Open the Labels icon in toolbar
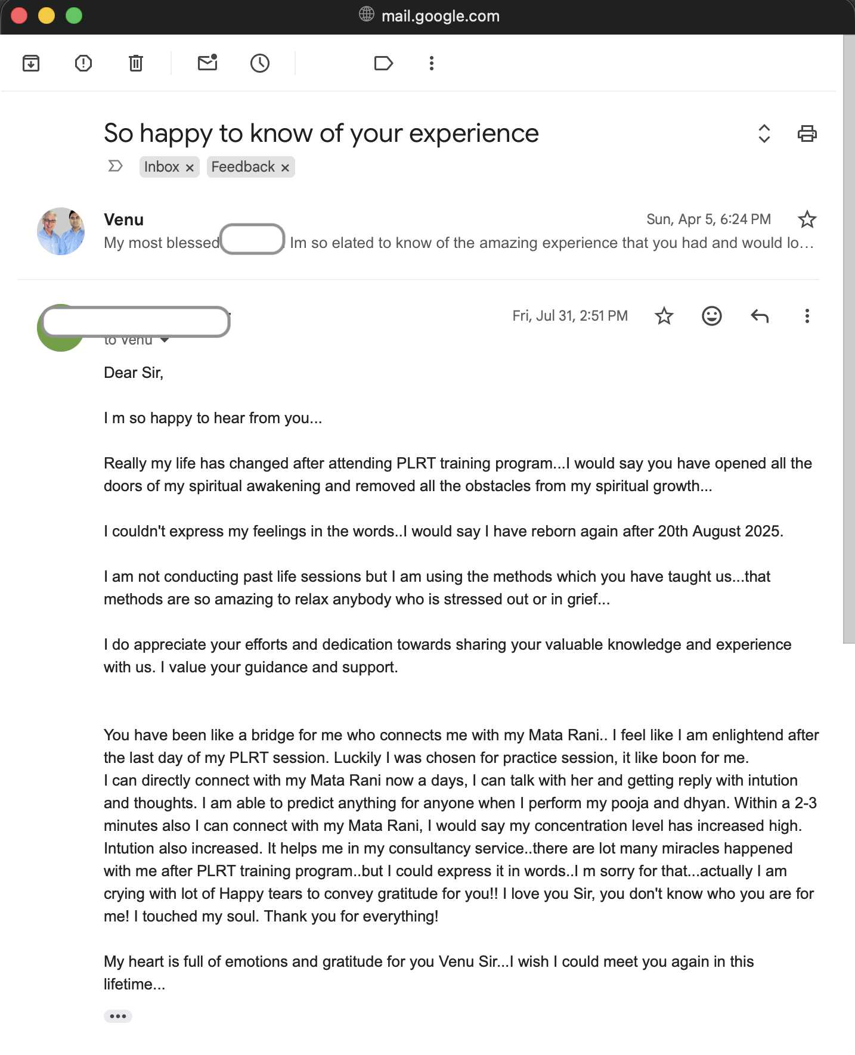 pyautogui.click(x=383, y=63)
